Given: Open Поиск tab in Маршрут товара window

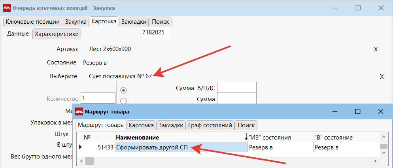Looking at the screenshot, I should pyautogui.click(x=247, y=125).
